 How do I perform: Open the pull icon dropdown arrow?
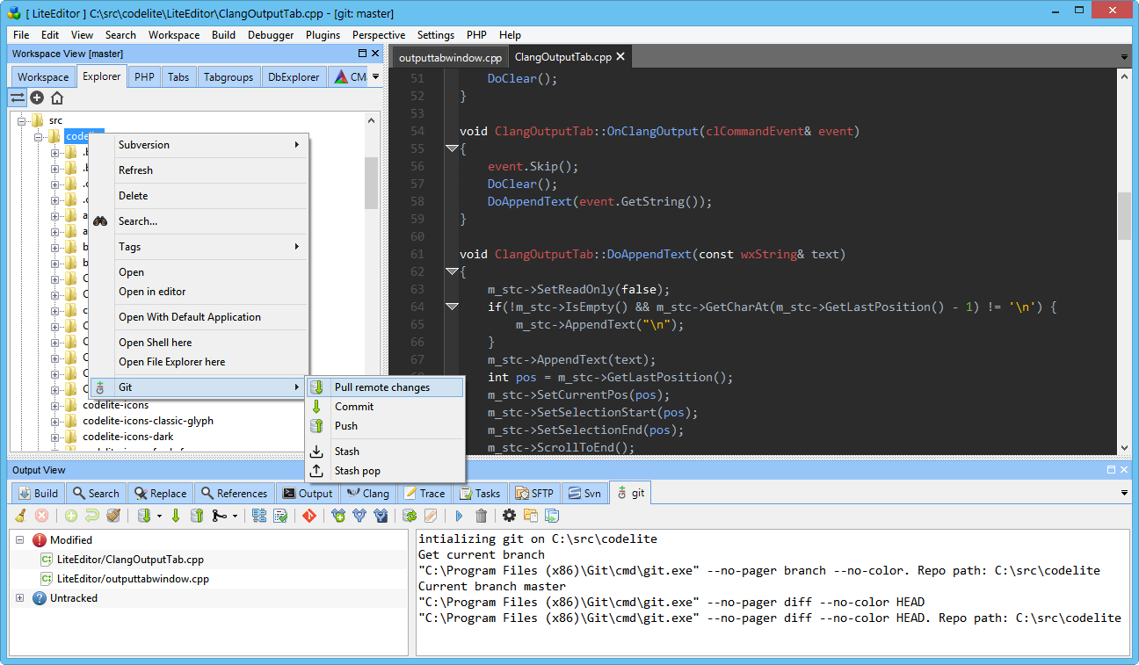[x=159, y=516]
